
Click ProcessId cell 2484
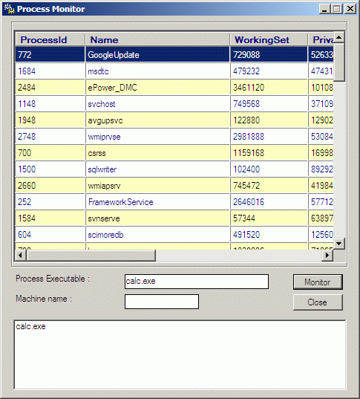[50, 87]
